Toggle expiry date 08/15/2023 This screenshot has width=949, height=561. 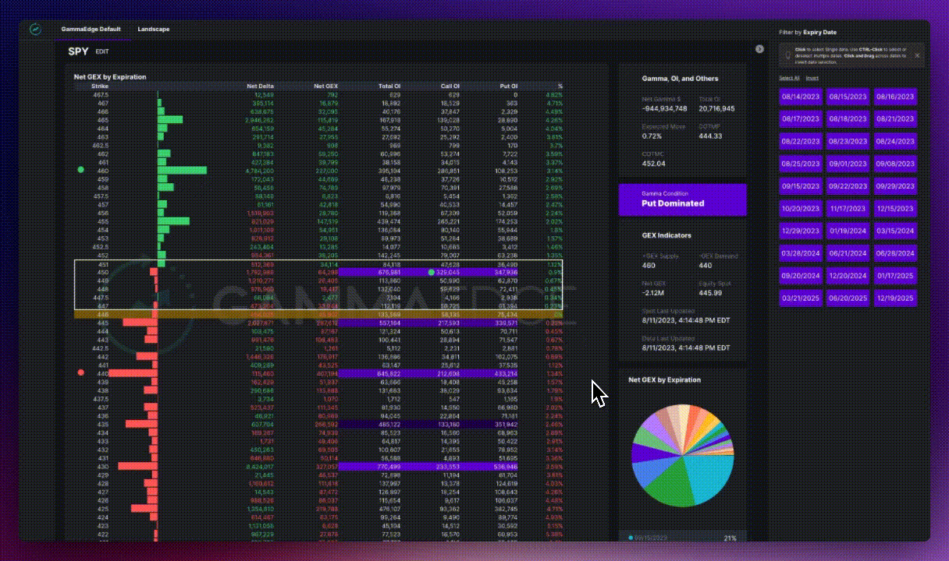click(x=848, y=97)
